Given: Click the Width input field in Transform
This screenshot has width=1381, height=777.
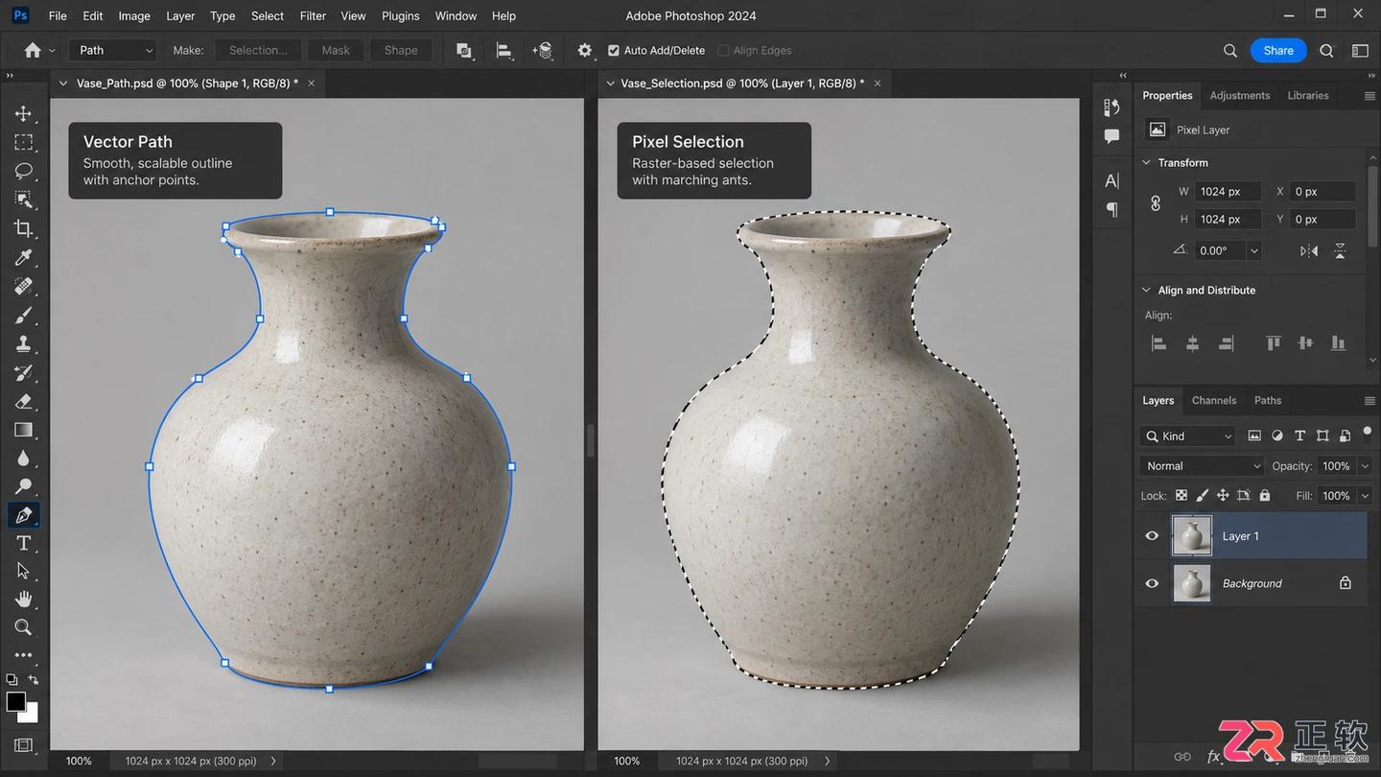Looking at the screenshot, I should [x=1228, y=192].
